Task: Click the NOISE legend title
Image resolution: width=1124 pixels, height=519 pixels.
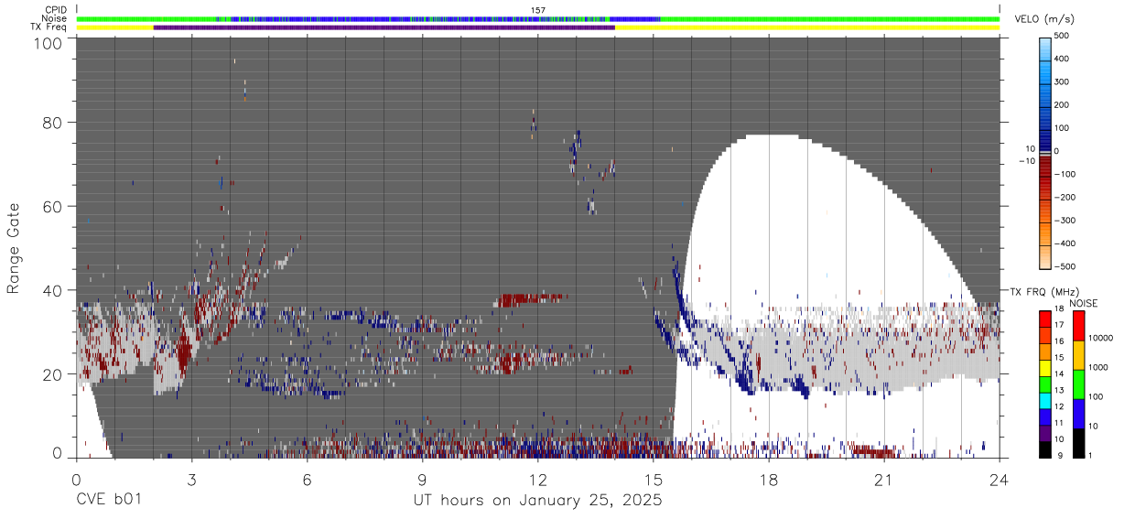Action: tap(1085, 303)
